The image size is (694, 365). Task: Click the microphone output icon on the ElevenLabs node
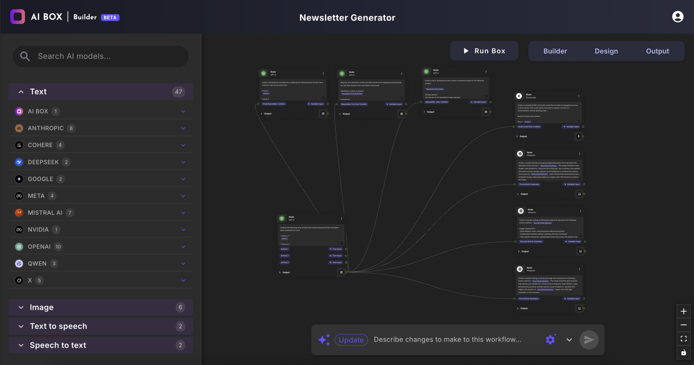(578, 136)
